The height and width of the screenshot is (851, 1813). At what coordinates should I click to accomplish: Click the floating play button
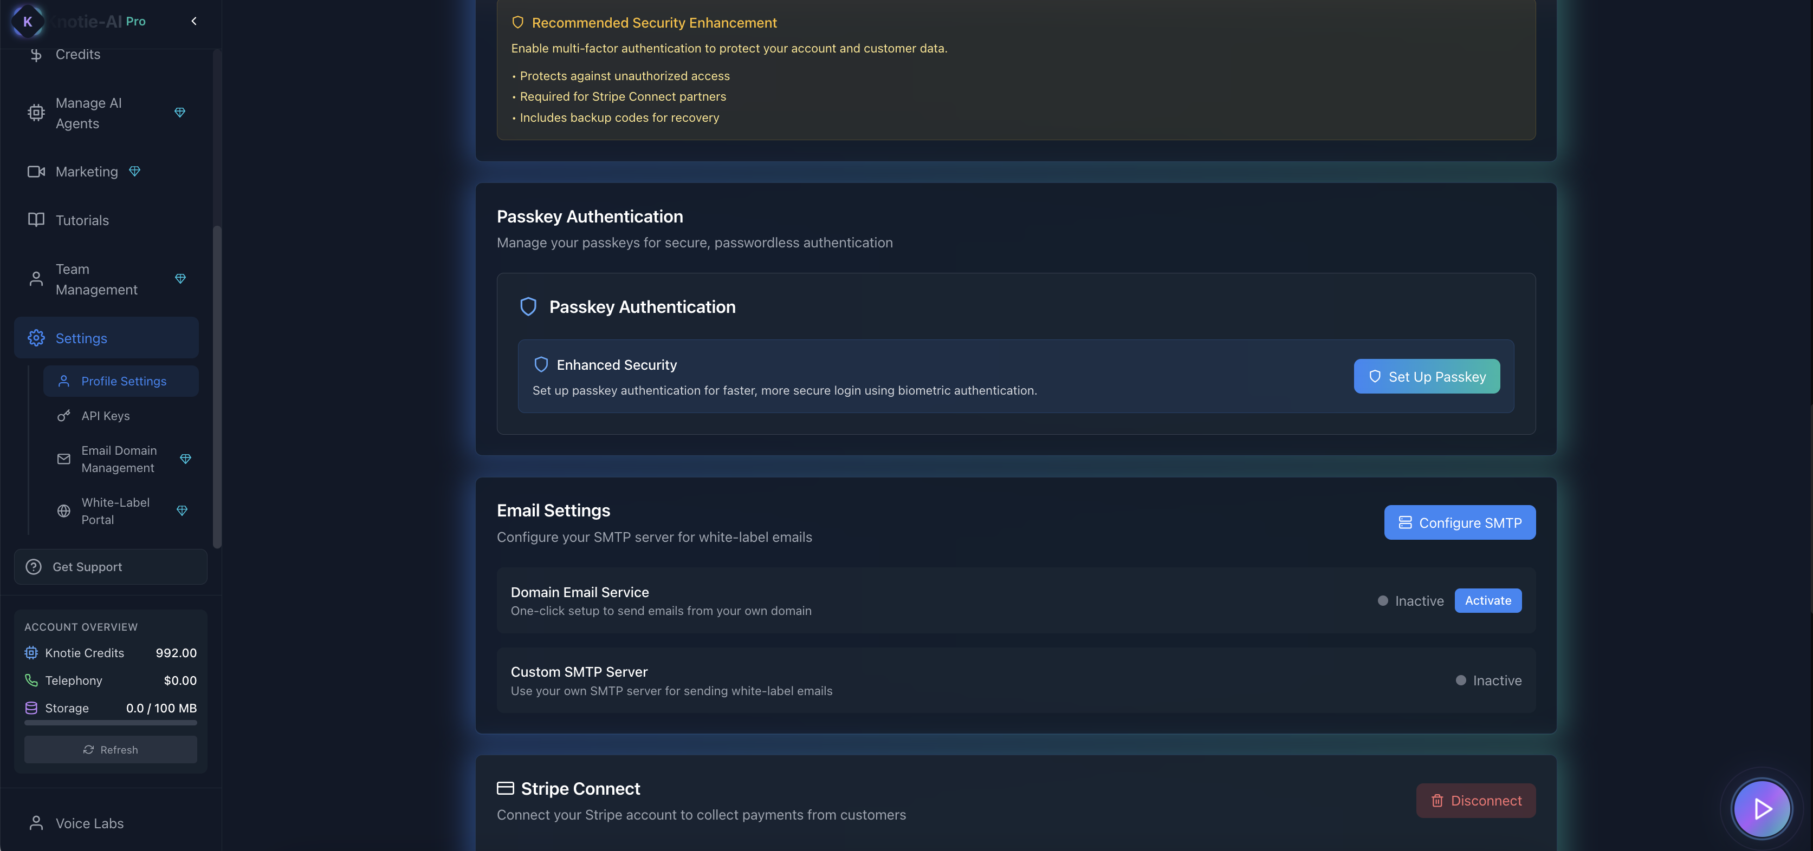[x=1761, y=809]
